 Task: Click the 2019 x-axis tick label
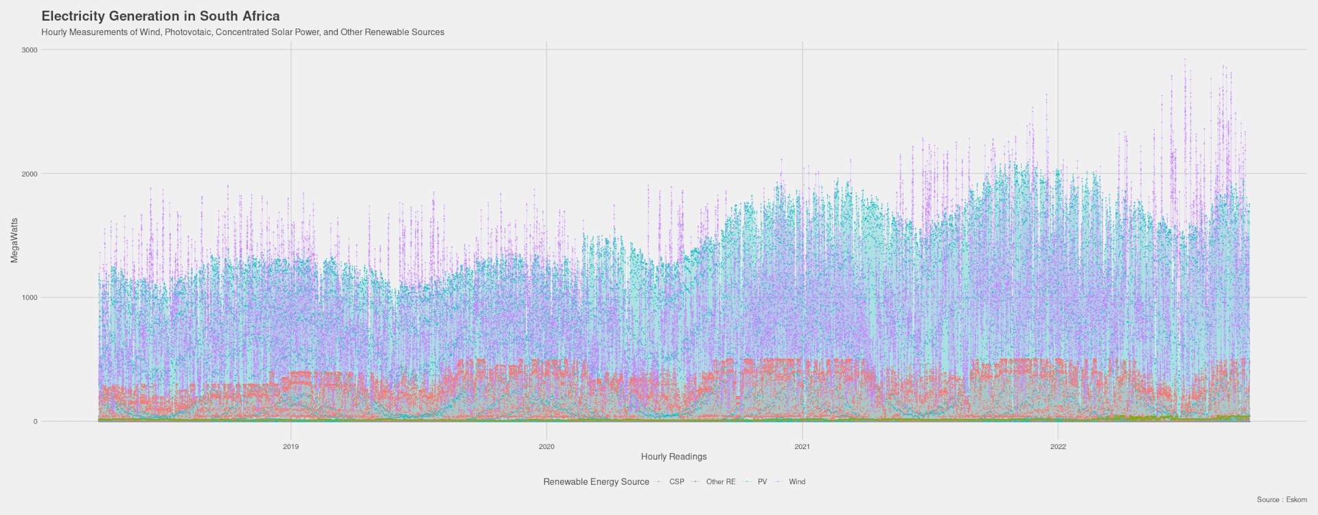click(x=291, y=447)
